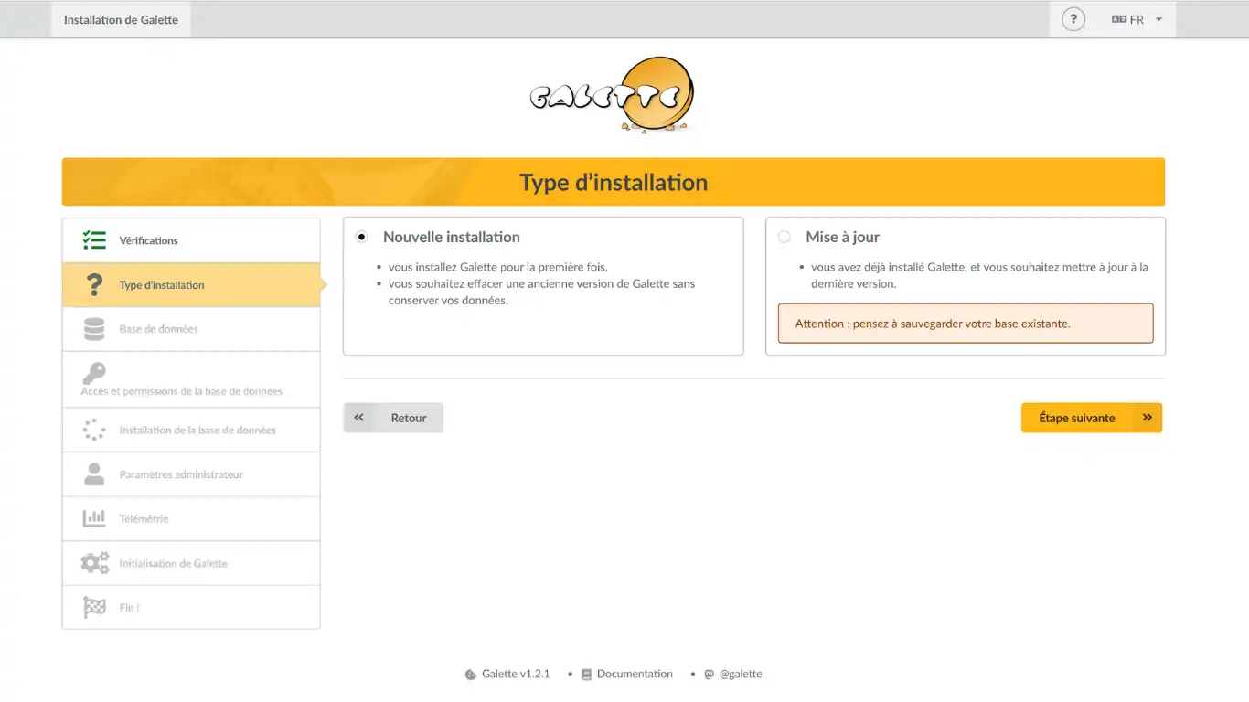
Task: Click the checkered flag icon for Fin
Action: pyautogui.click(x=94, y=607)
